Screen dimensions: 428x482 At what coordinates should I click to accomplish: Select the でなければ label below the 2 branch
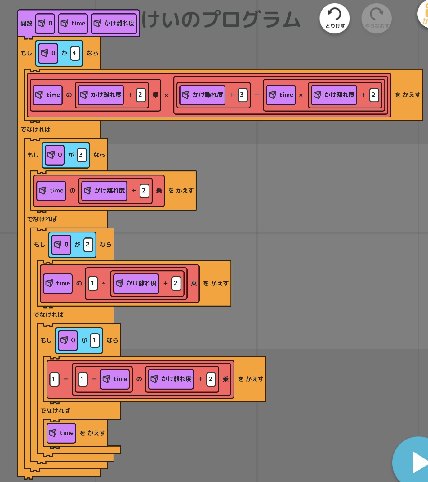coord(48,315)
